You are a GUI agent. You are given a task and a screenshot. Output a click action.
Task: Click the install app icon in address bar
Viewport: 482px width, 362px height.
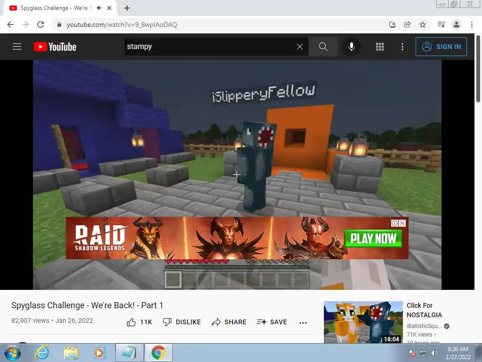pos(393,25)
